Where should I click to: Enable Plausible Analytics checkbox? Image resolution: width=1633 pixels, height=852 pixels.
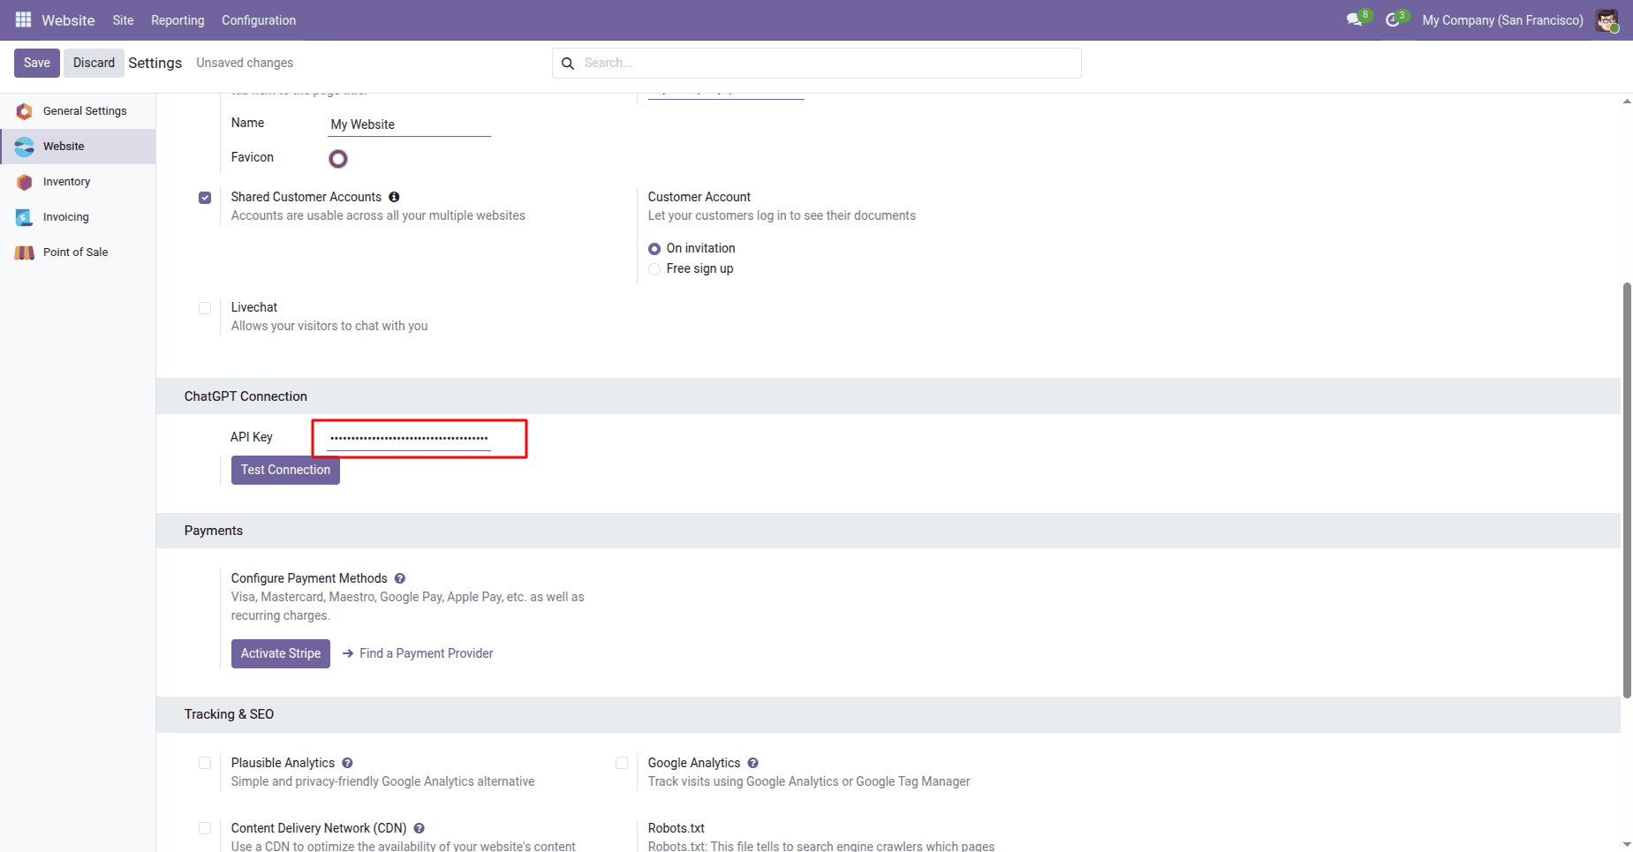205,763
